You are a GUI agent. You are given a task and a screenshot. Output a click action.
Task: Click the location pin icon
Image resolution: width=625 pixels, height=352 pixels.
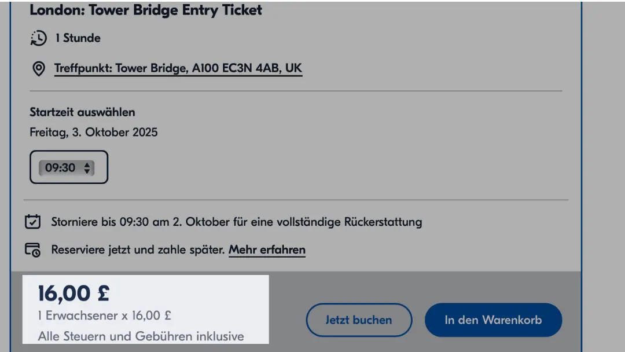click(38, 69)
